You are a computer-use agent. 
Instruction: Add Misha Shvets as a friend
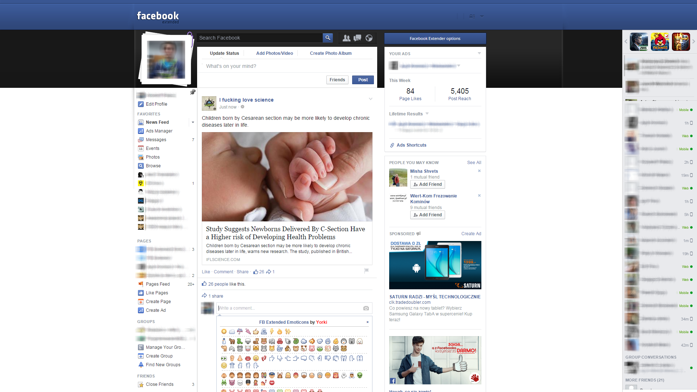pyautogui.click(x=427, y=184)
